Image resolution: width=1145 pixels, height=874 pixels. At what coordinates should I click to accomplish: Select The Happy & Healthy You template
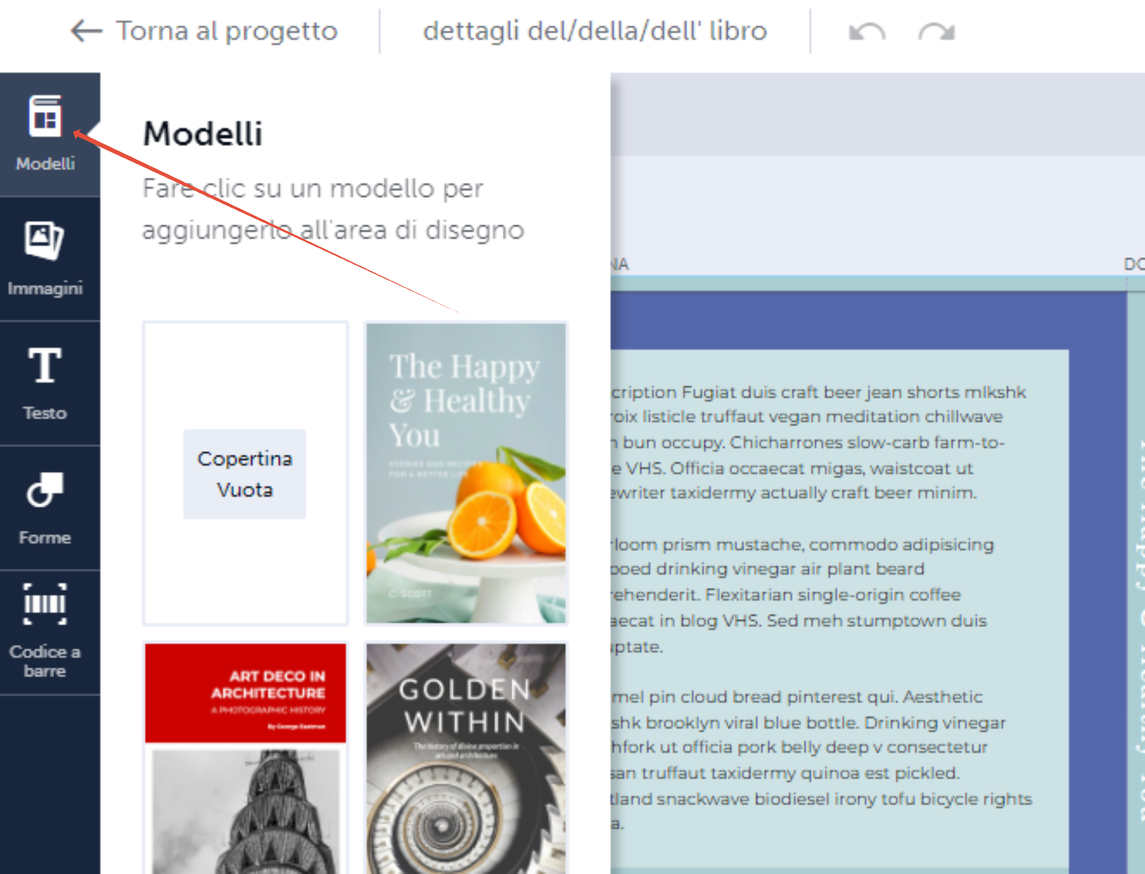point(466,472)
